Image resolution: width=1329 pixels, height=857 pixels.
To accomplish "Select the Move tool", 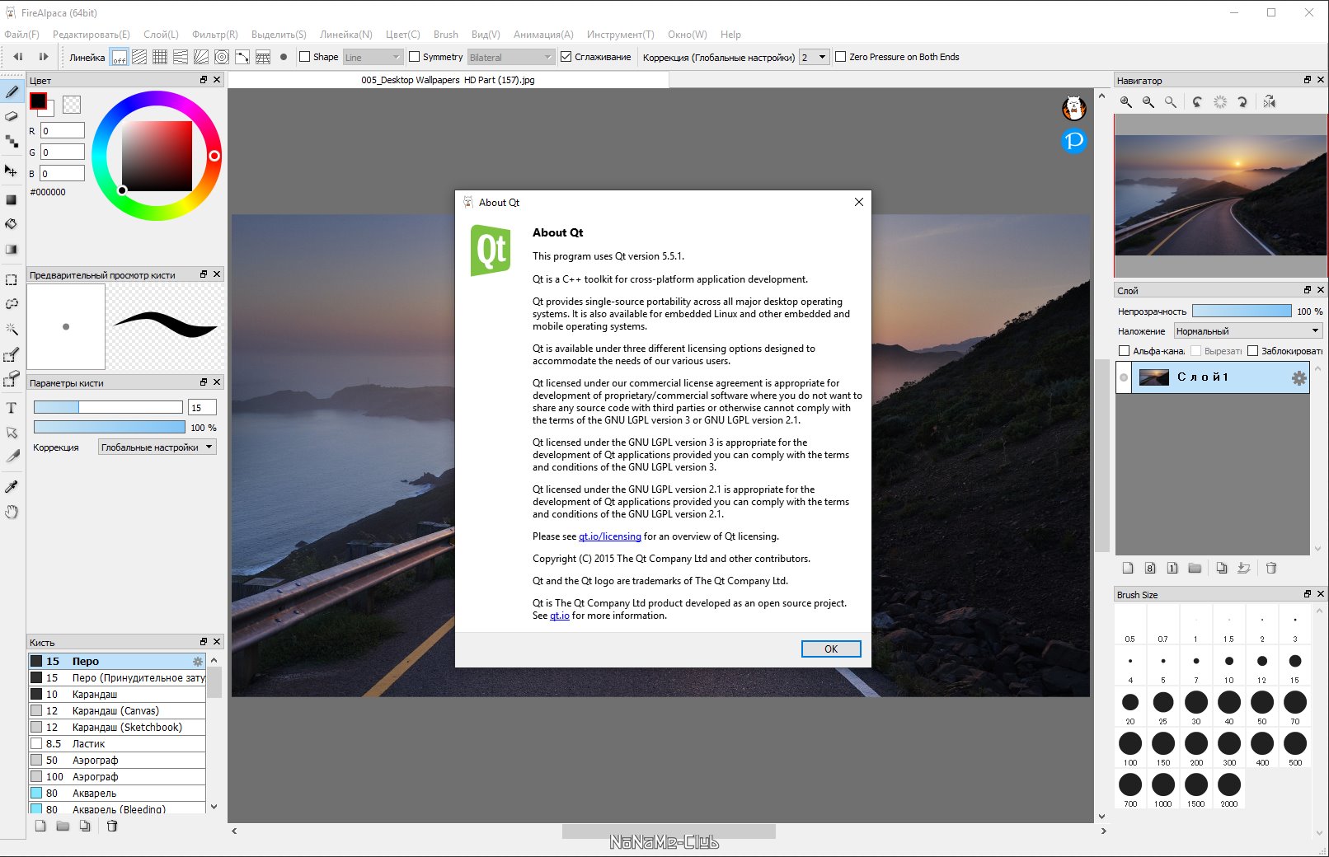I will (x=12, y=171).
